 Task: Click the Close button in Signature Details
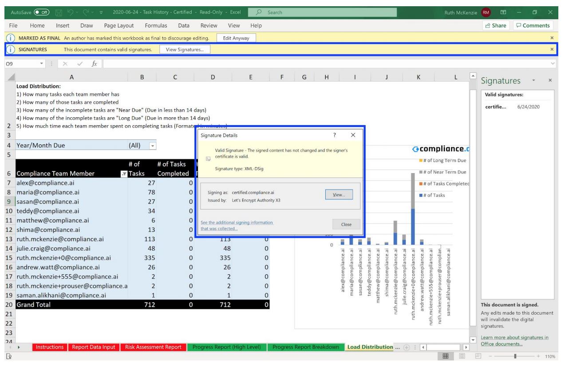[x=346, y=224]
